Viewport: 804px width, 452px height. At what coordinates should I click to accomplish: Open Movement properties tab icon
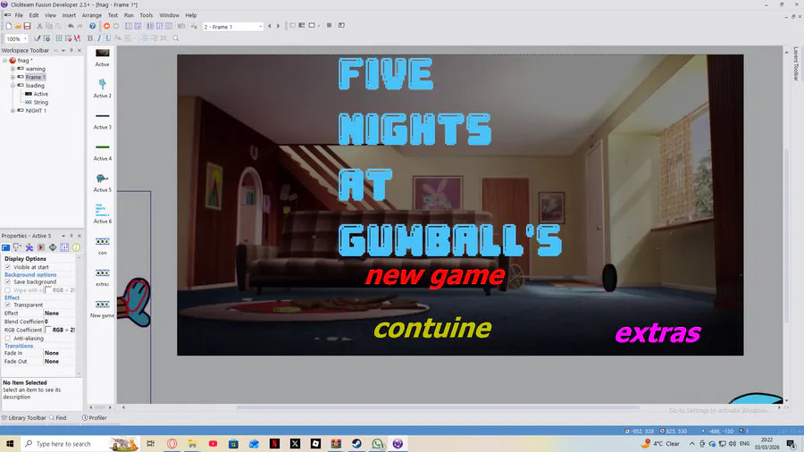point(29,247)
